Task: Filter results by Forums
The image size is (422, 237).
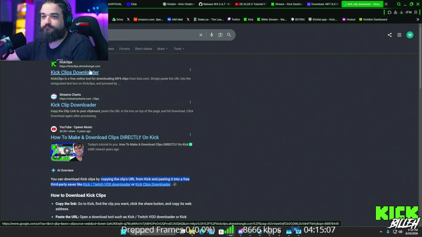Action: coord(124,49)
